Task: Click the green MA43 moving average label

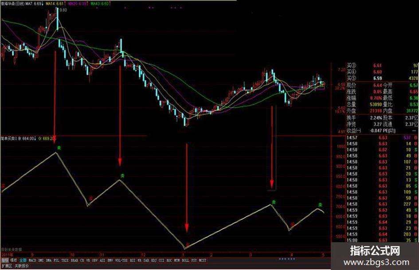Action: (100, 4)
